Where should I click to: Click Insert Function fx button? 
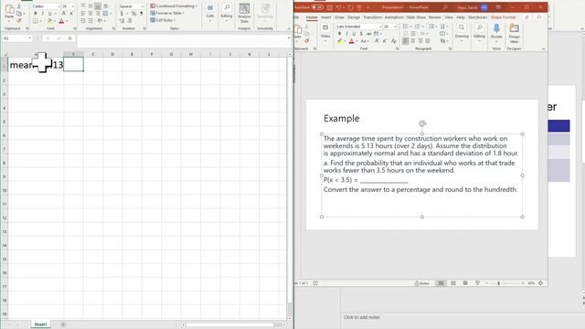(x=69, y=38)
